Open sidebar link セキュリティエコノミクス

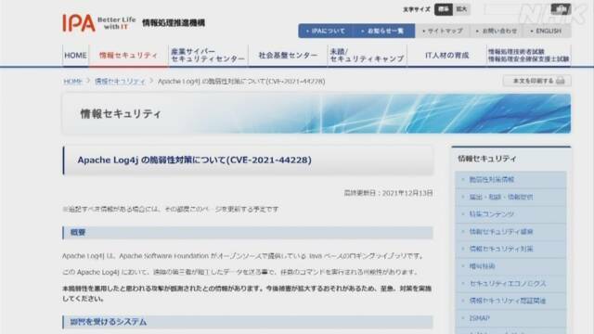[508, 283]
